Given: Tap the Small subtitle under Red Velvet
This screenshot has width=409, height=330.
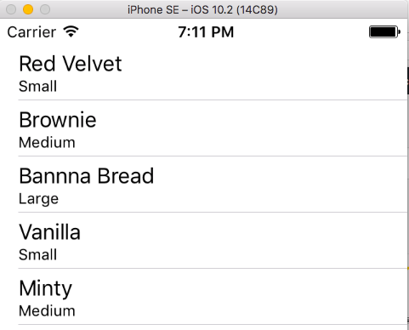Looking at the screenshot, I should coord(37,86).
